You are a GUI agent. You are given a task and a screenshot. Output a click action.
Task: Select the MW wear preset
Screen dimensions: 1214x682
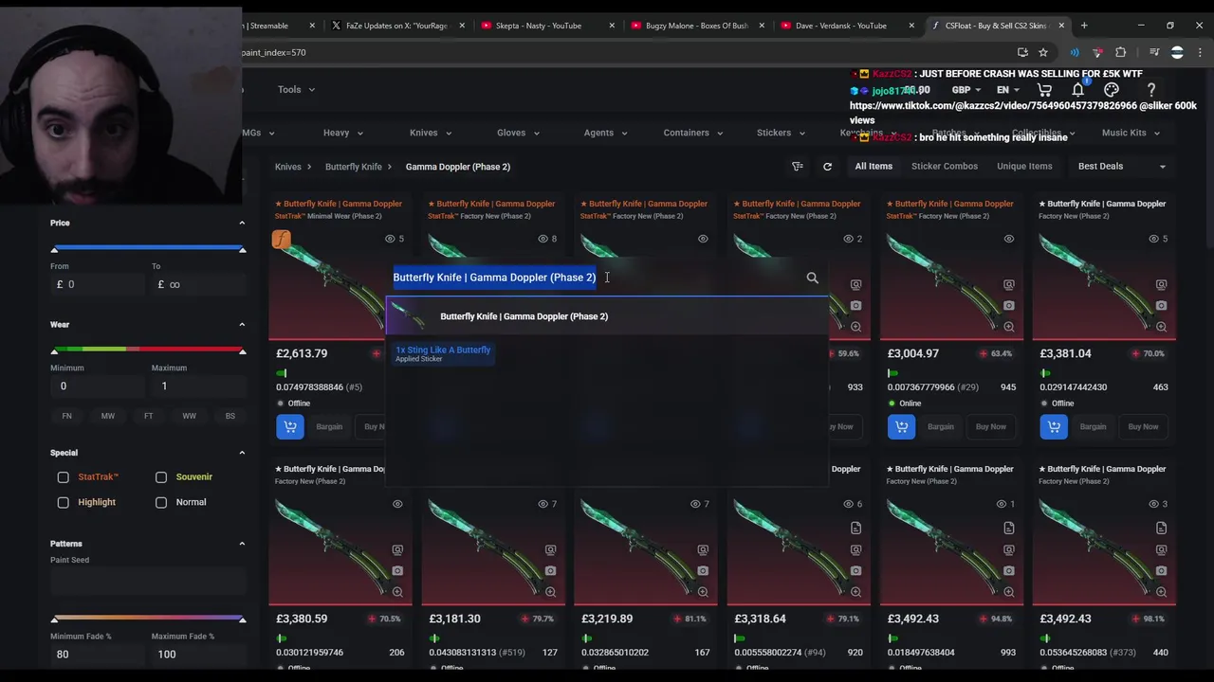tap(107, 416)
